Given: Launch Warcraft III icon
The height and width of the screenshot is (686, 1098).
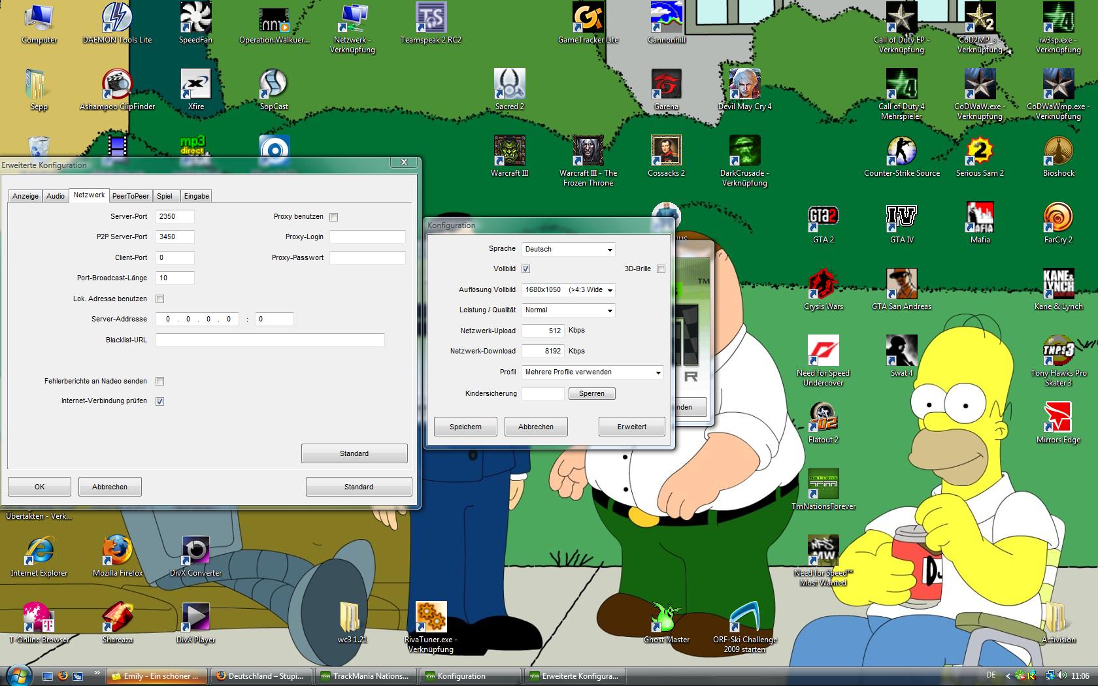Looking at the screenshot, I should point(510,157).
